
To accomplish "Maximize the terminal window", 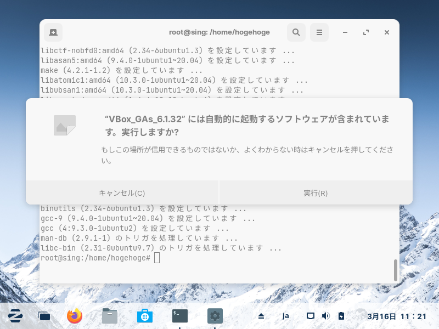I will click(366, 32).
